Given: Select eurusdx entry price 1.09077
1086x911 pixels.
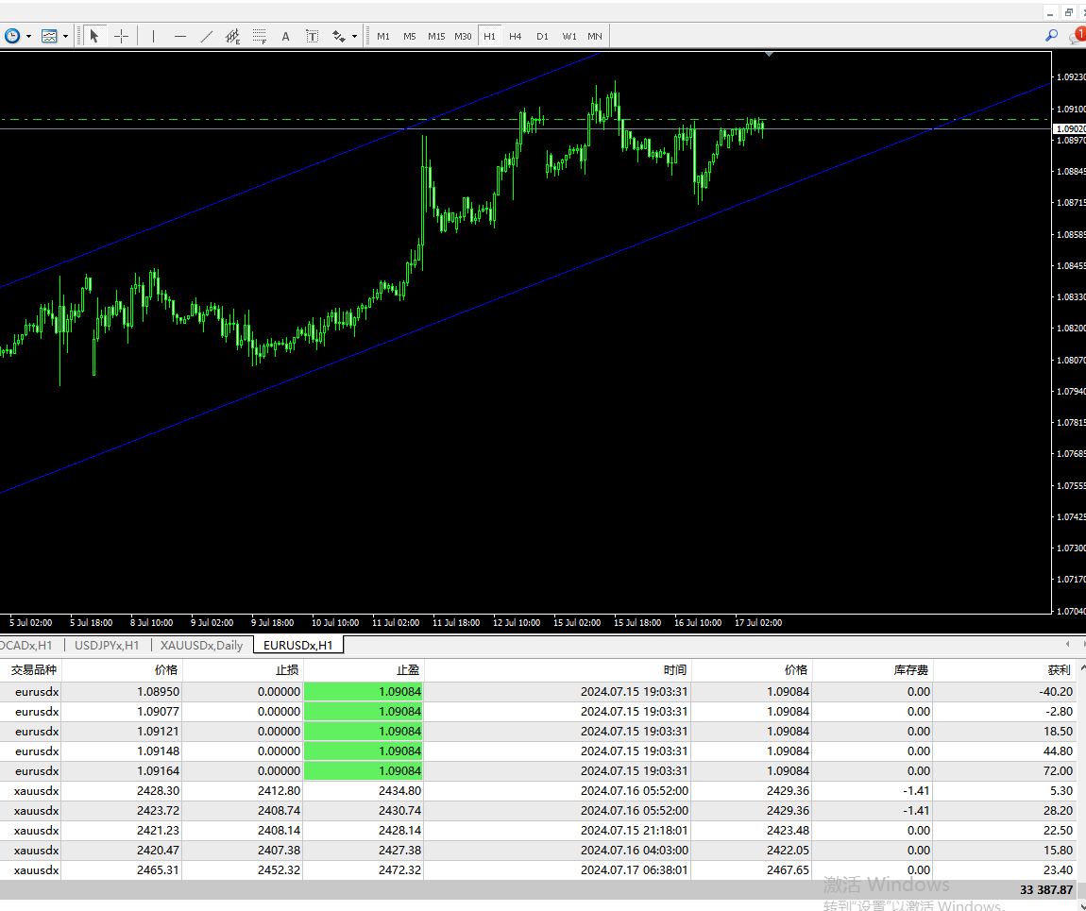Looking at the screenshot, I should (x=158, y=711).
